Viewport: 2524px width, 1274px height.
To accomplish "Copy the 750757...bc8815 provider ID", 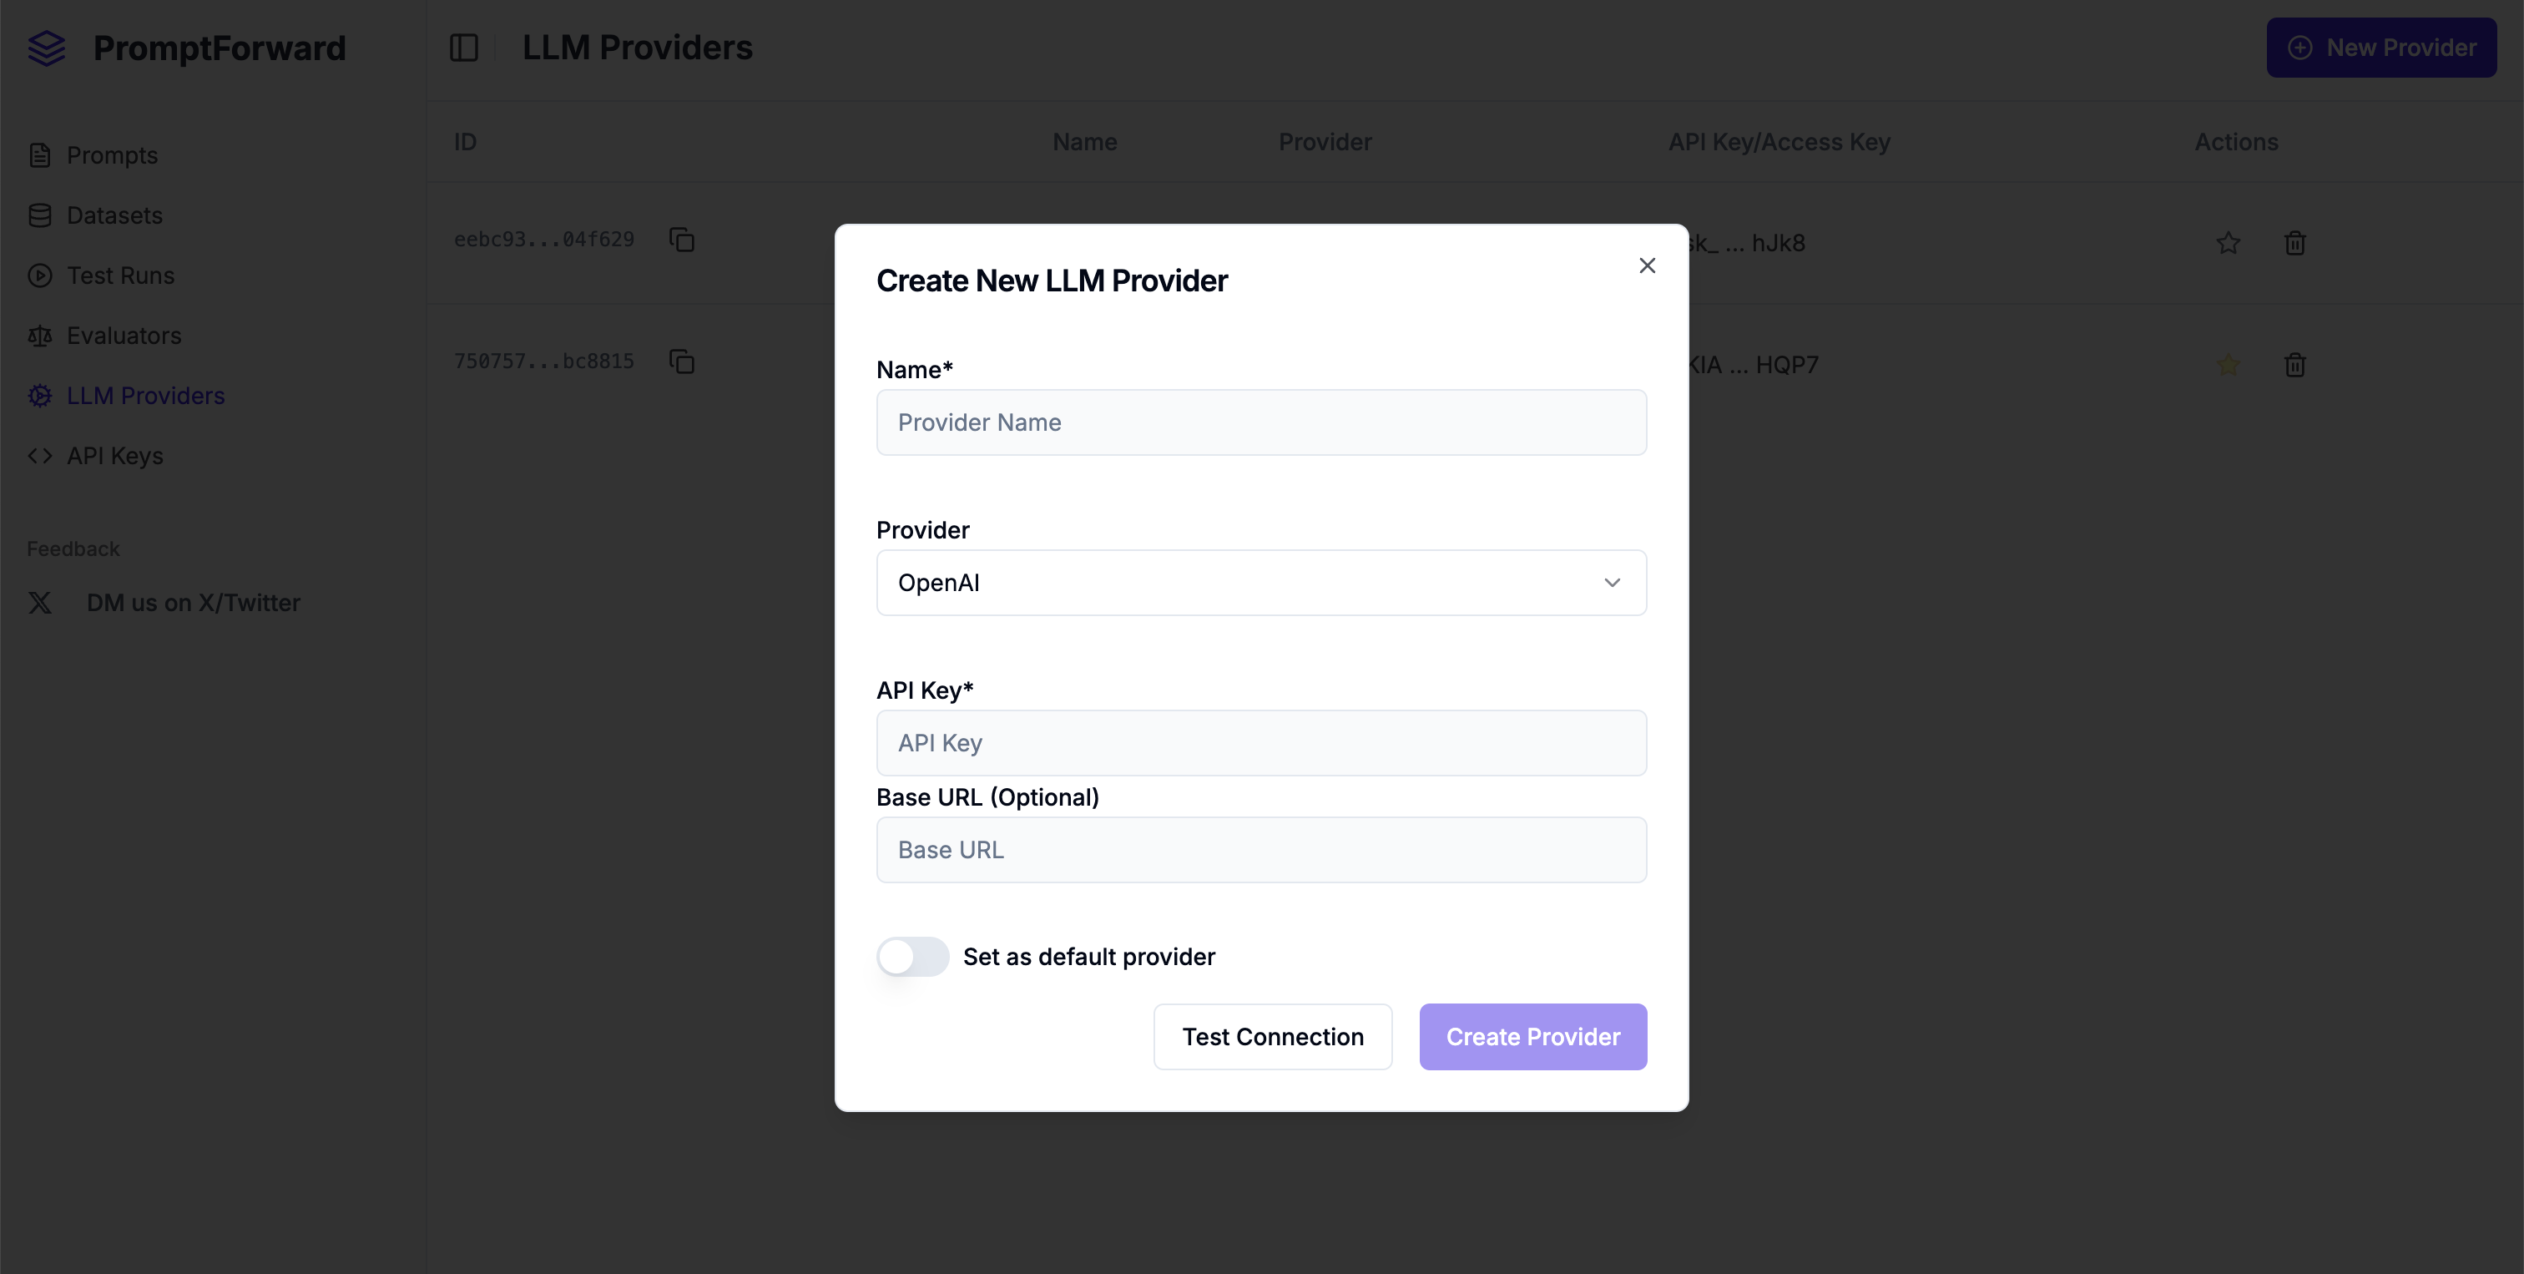I will point(682,361).
